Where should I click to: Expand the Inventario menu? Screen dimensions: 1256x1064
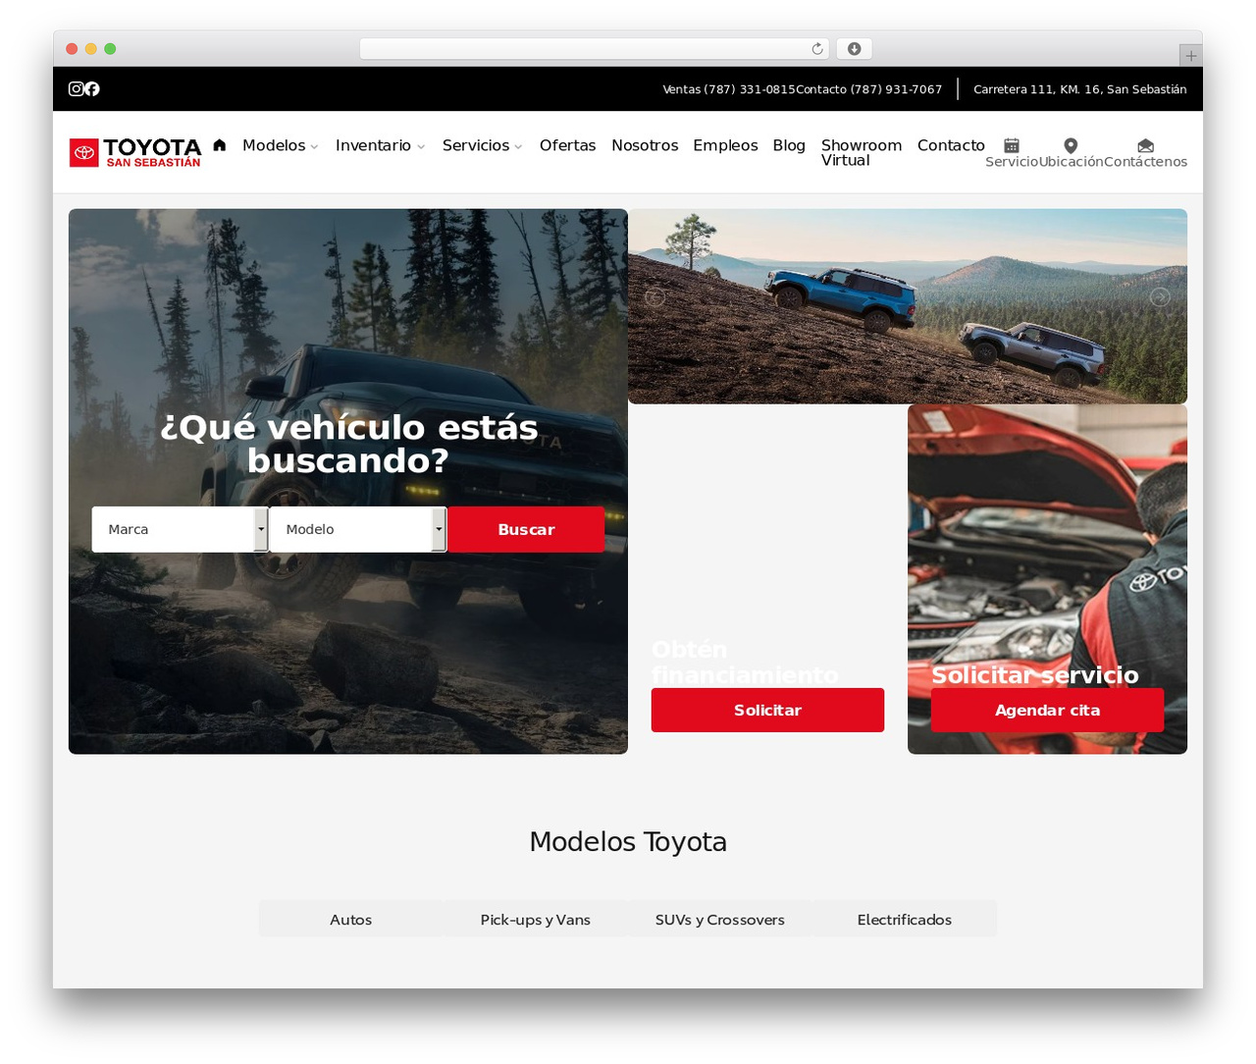point(381,145)
